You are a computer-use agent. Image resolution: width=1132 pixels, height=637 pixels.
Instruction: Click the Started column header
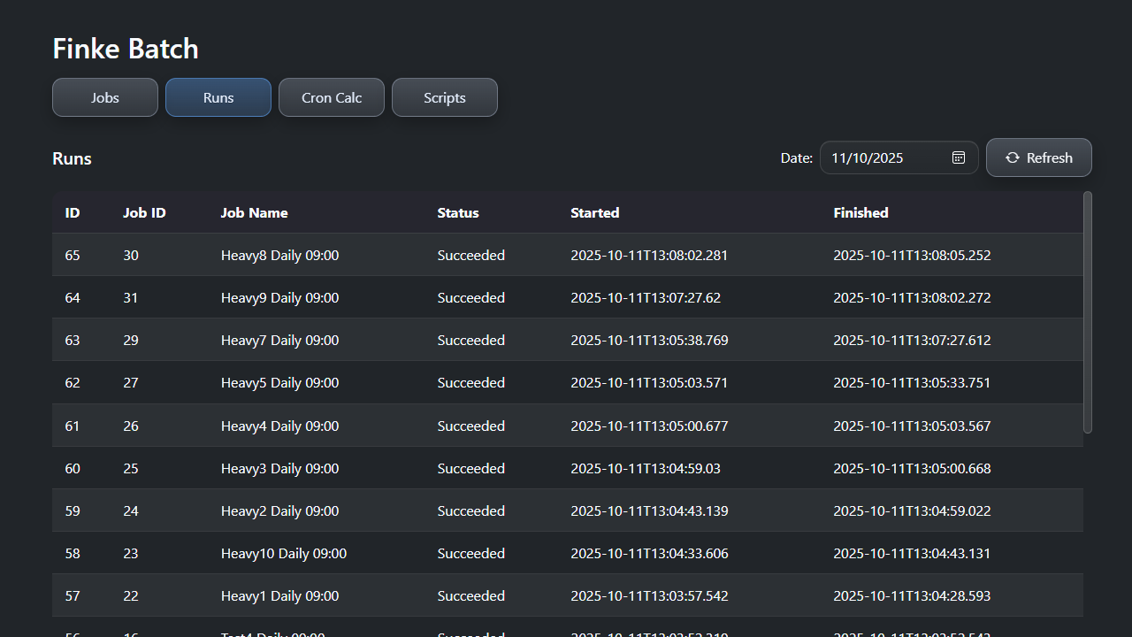(594, 212)
